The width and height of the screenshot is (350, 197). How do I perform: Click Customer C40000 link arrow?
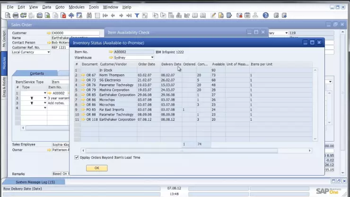point(49,33)
